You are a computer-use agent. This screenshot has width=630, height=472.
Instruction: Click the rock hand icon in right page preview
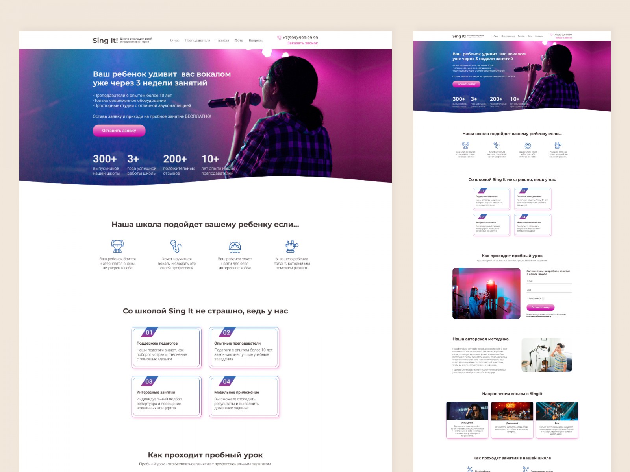[x=558, y=145]
